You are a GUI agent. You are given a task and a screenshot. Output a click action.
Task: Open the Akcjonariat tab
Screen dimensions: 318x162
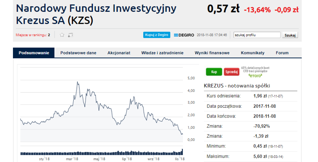pos(119,53)
